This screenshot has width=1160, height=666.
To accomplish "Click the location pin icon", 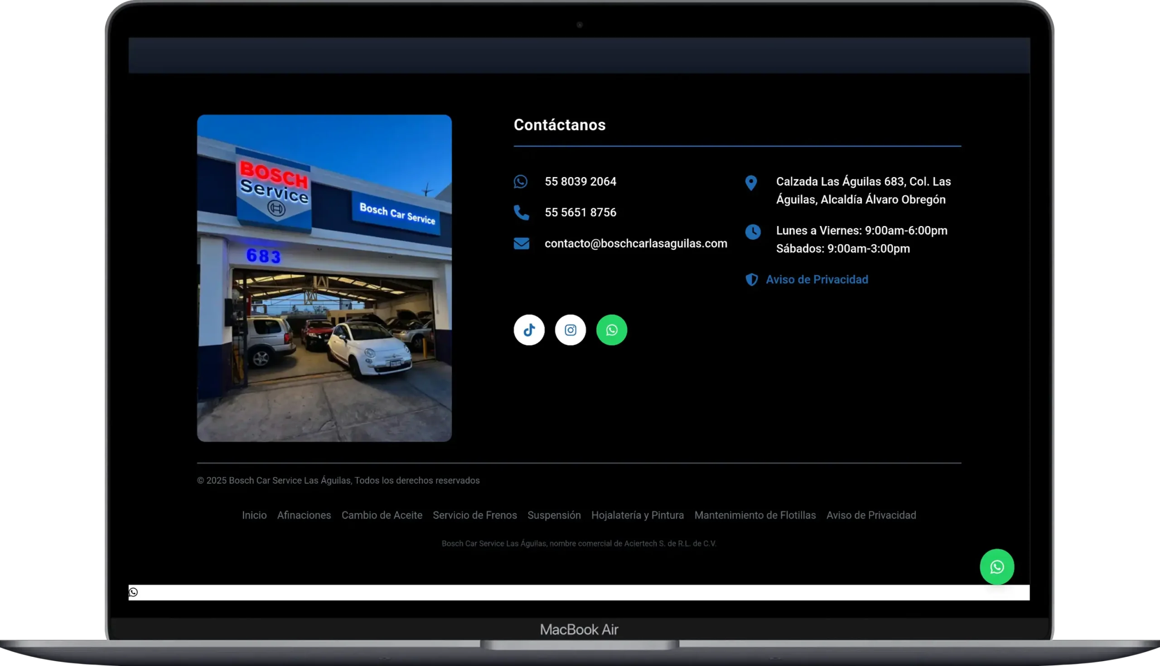I will coord(751,183).
